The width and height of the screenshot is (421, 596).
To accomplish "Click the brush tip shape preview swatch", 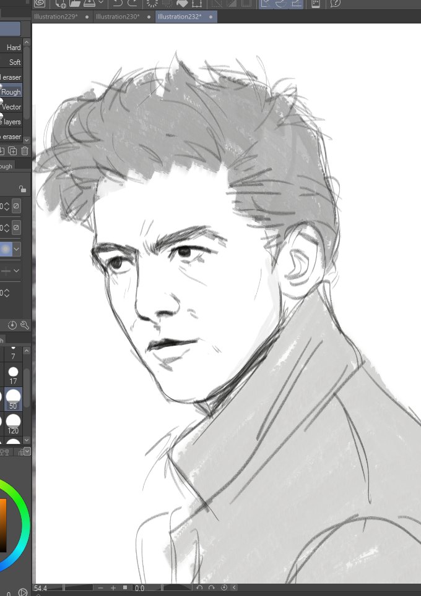I will tap(6, 249).
